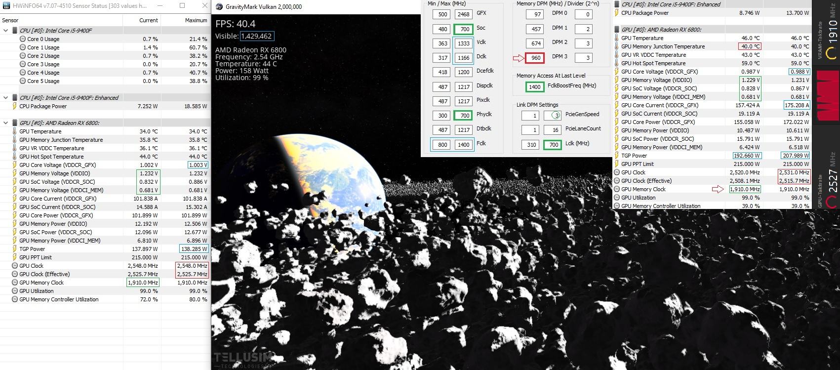Click the GFX maximum field showing 2468
This screenshot has width=840, height=370.
click(x=464, y=15)
